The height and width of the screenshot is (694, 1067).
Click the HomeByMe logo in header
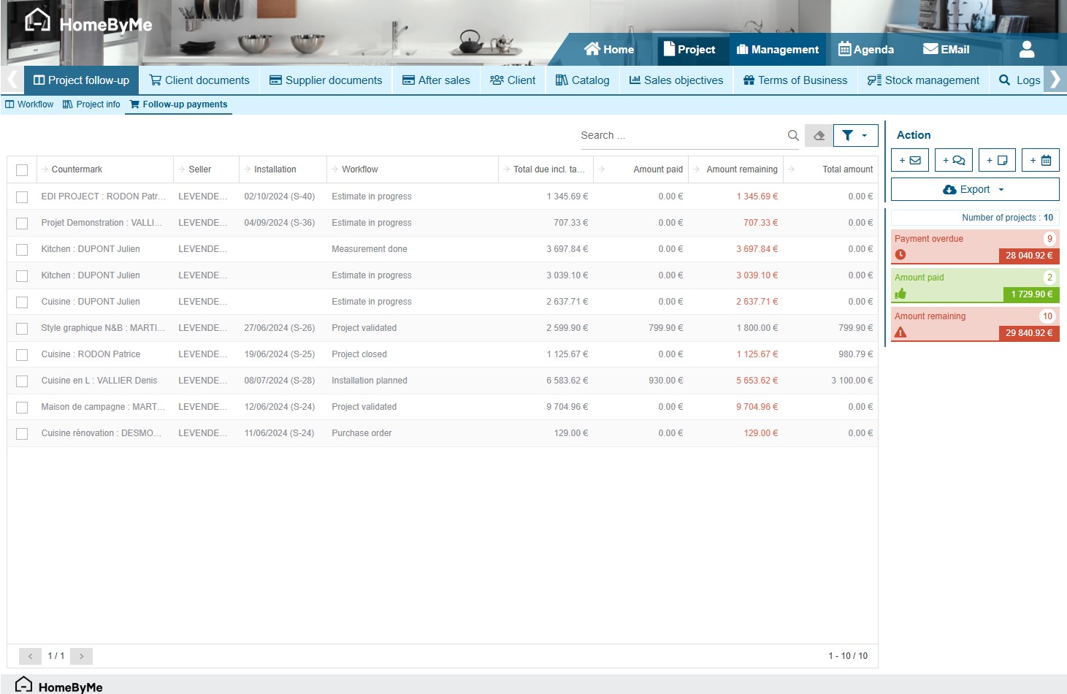click(x=88, y=23)
